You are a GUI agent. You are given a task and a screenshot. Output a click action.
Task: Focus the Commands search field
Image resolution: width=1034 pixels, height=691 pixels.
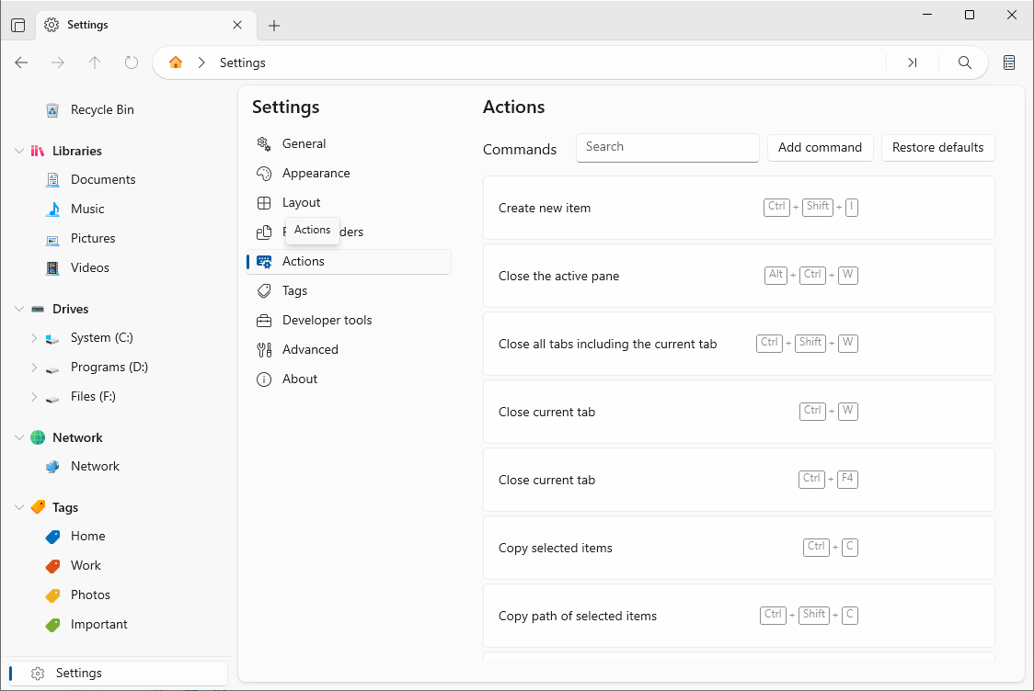point(667,148)
